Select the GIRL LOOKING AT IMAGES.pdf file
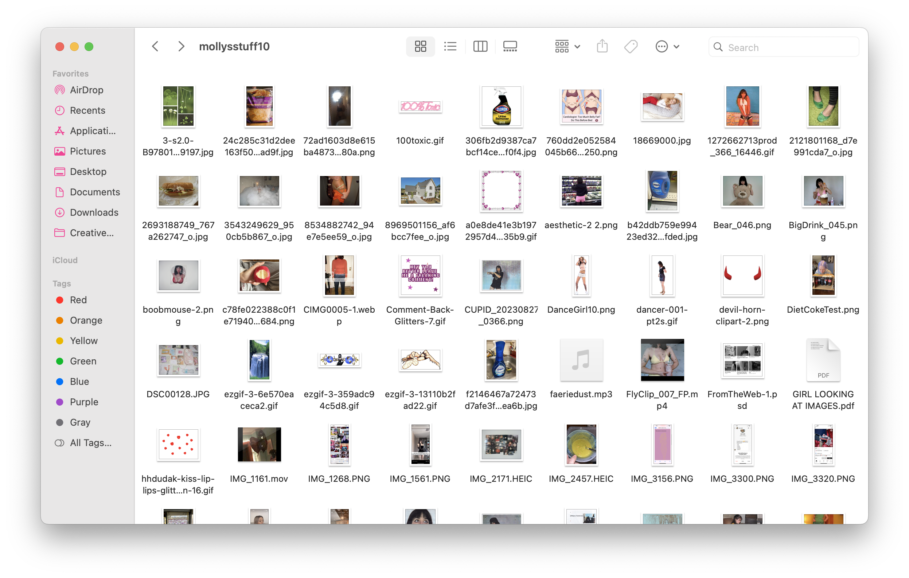The image size is (909, 578). (x=823, y=360)
